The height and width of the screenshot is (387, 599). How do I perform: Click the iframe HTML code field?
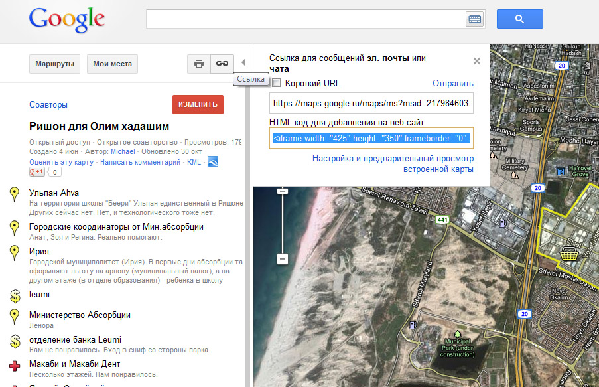(371, 138)
